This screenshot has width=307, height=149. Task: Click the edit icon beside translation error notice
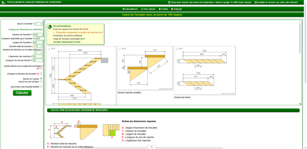tap(169, 2)
